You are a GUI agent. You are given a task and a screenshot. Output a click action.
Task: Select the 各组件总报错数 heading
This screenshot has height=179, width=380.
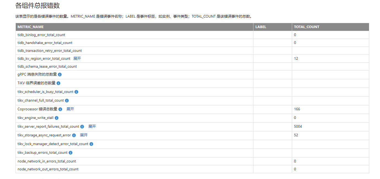pos(38,6)
